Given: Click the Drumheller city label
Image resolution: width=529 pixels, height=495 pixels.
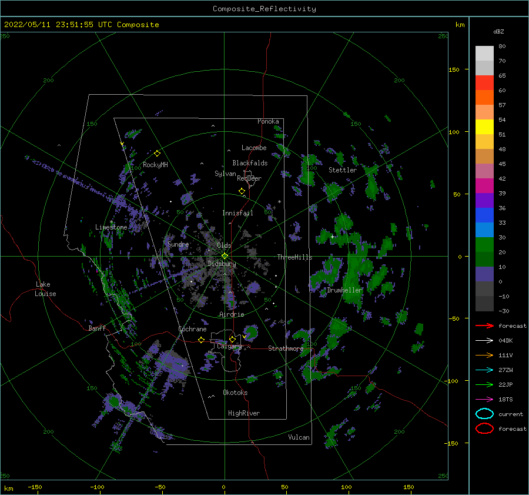Looking at the screenshot, I should pyautogui.click(x=344, y=290).
